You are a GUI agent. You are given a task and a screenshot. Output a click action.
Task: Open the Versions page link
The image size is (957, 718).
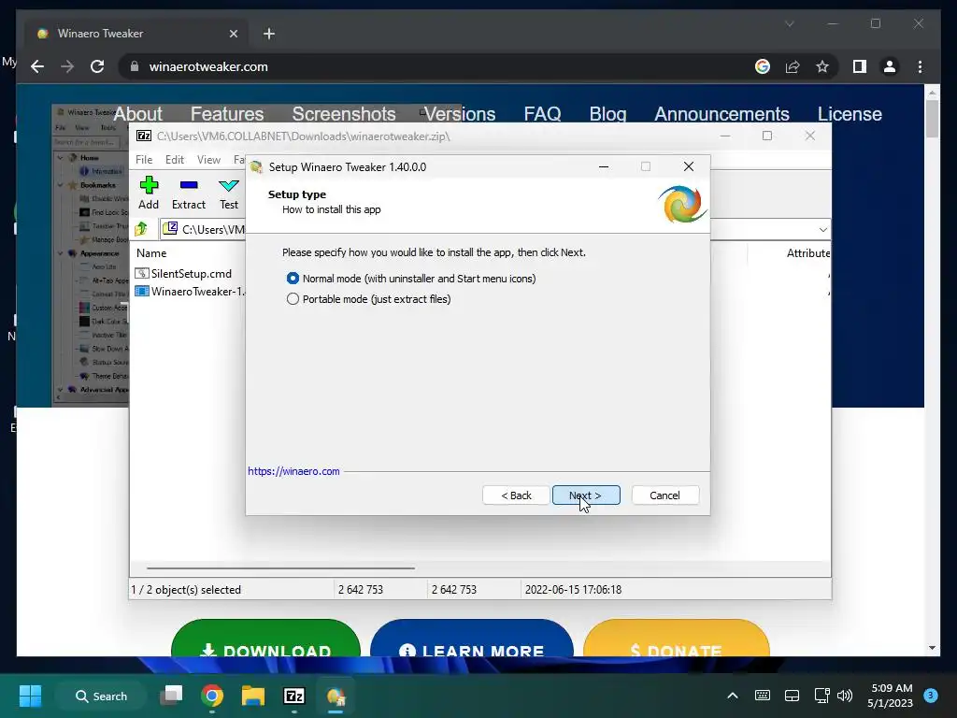pos(460,114)
